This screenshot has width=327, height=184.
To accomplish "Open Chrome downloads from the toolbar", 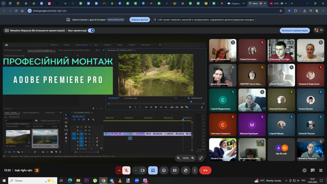I will pyautogui.click(x=305, y=11).
